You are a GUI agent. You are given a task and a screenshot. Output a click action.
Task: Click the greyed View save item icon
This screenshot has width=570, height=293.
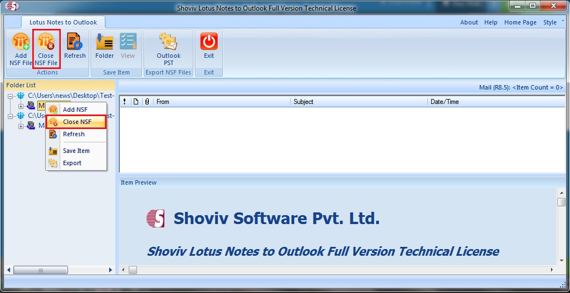pos(128,46)
